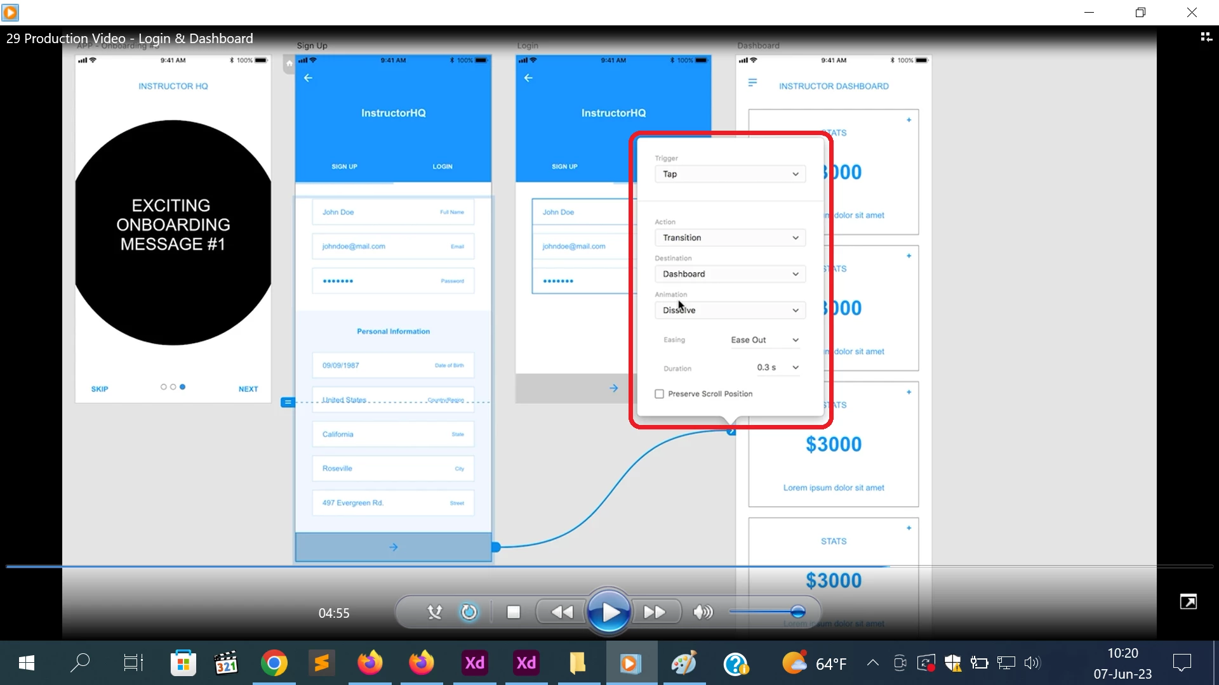Open the weather widget showing 64°F

pos(815,663)
